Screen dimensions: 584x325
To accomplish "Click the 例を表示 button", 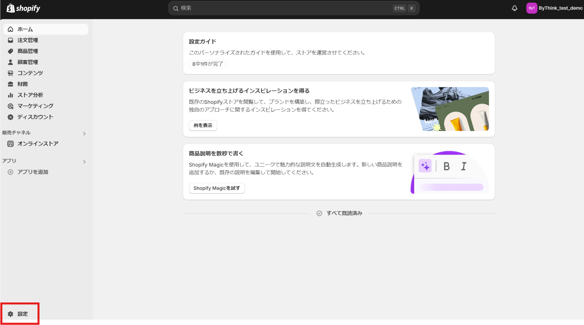I will pyautogui.click(x=203, y=125).
